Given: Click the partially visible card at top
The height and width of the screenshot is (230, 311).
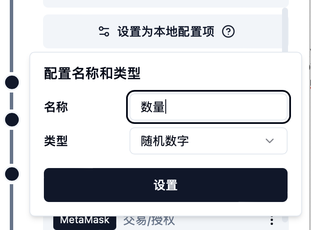Looking at the screenshot, I should click(x=166, y=3).
